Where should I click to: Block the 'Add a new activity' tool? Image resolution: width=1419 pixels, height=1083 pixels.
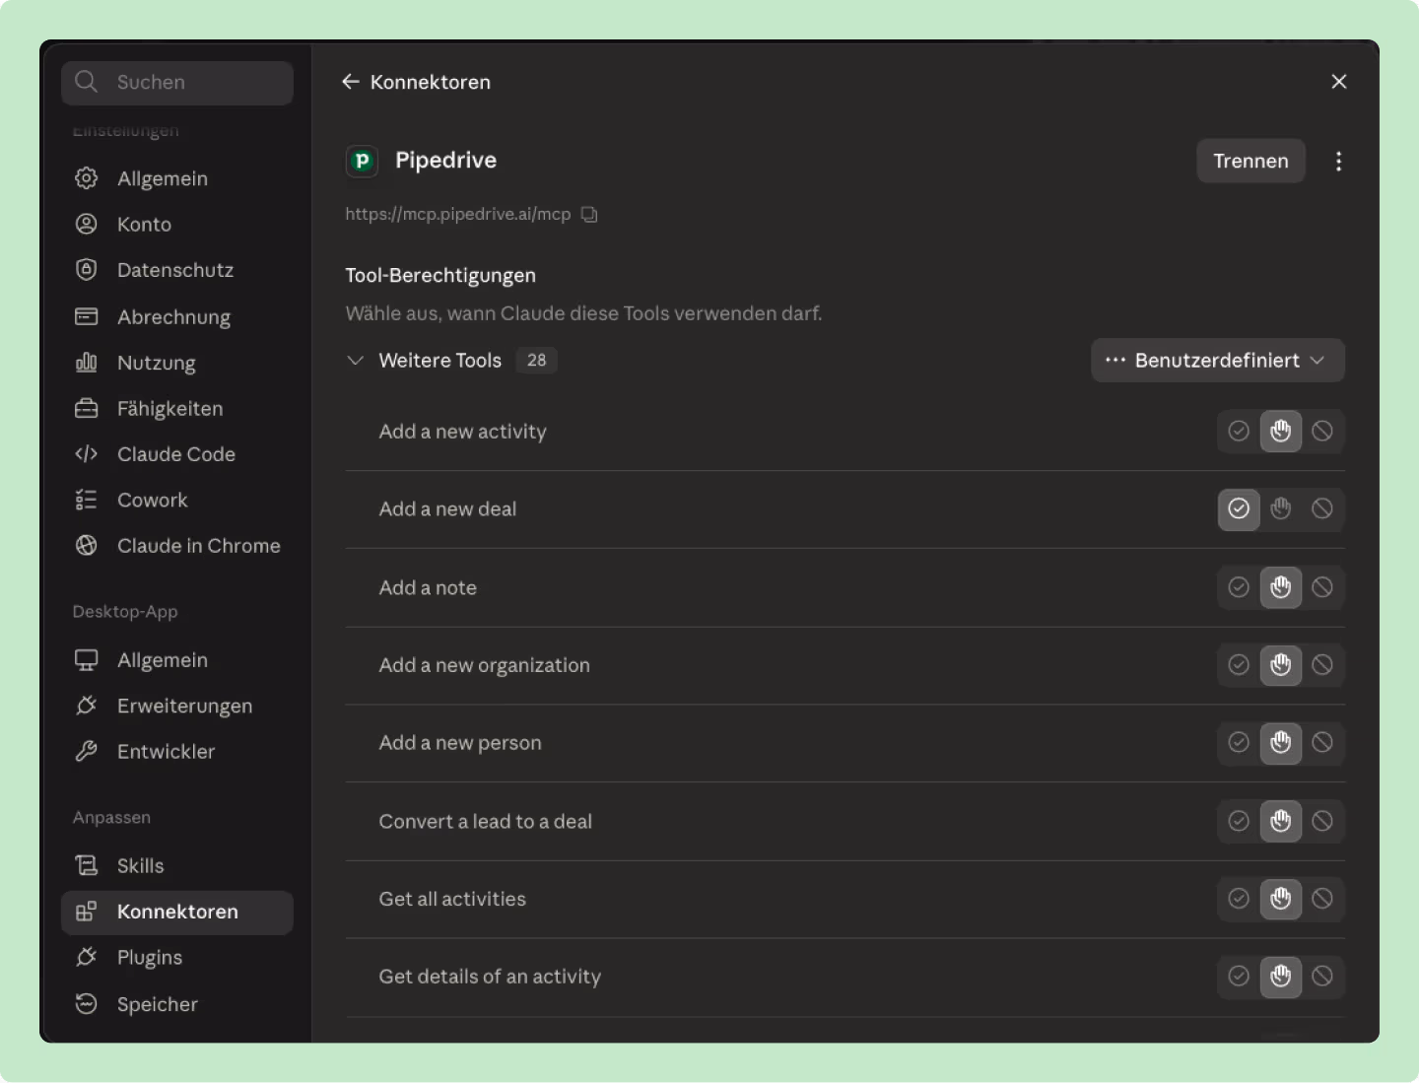(x=1322, y=431)
